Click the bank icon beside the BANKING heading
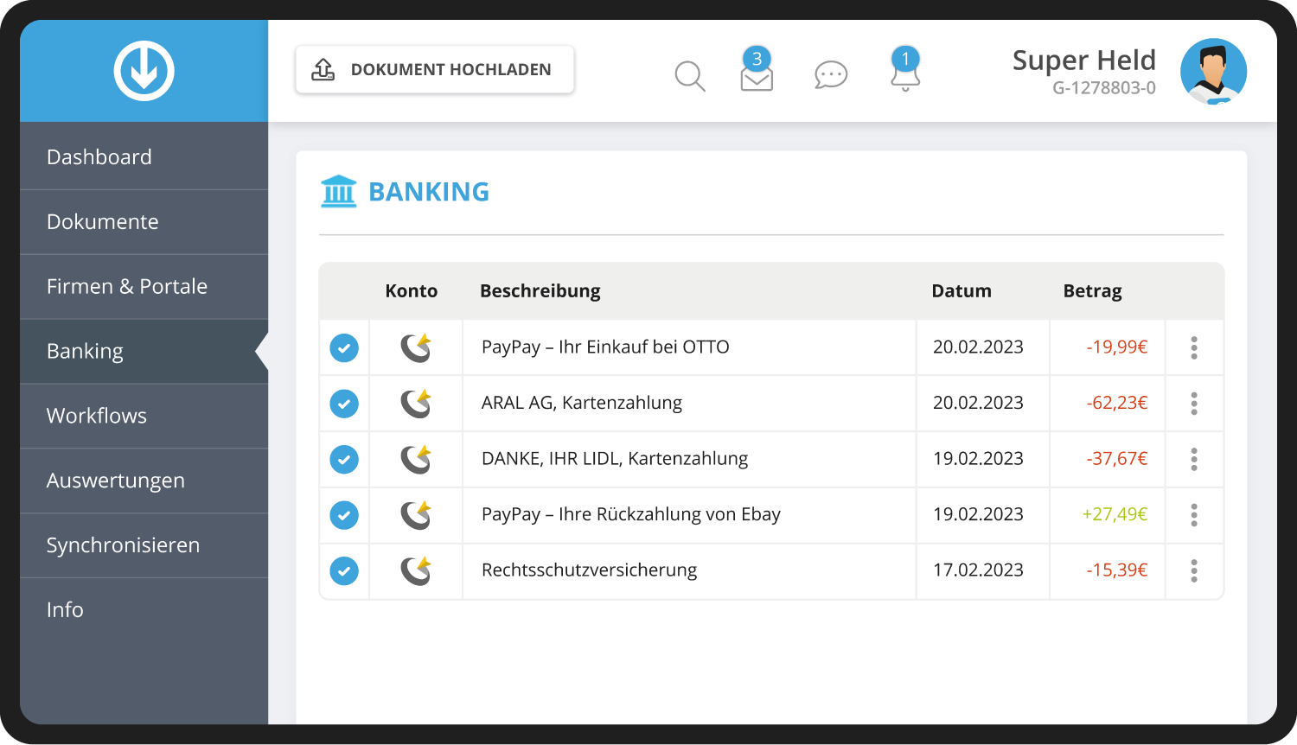This screenshot has height=745, width=1297. [339, 191]
